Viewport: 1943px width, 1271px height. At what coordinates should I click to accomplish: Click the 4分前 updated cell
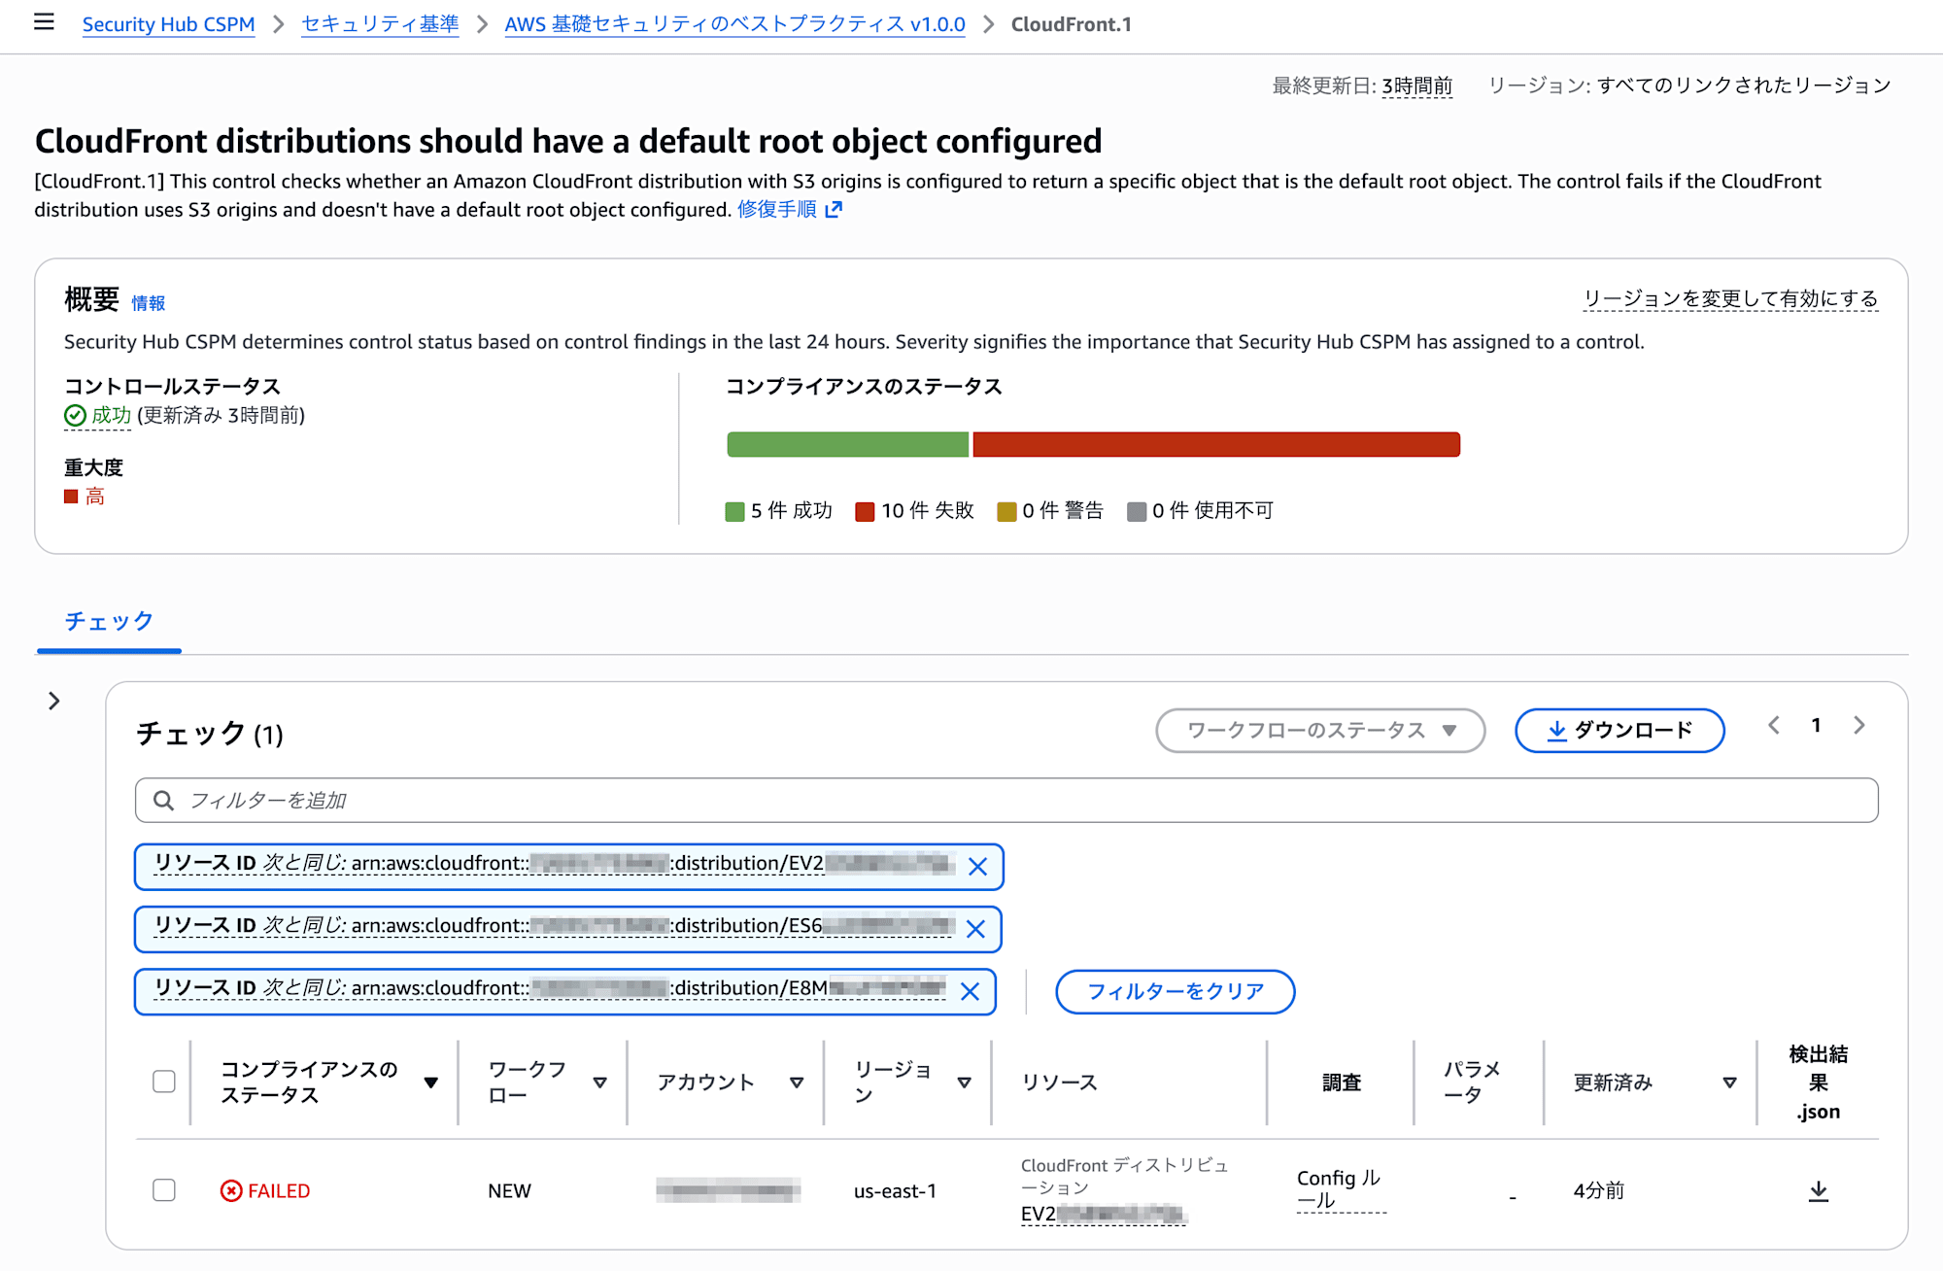pyautogui.click(x=1599, y=1191)
